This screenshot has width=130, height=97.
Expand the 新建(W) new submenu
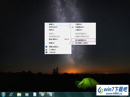pos(58,43)
